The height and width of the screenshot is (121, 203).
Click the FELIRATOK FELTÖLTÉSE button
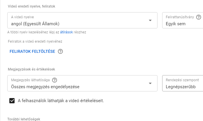click(32, 51)
